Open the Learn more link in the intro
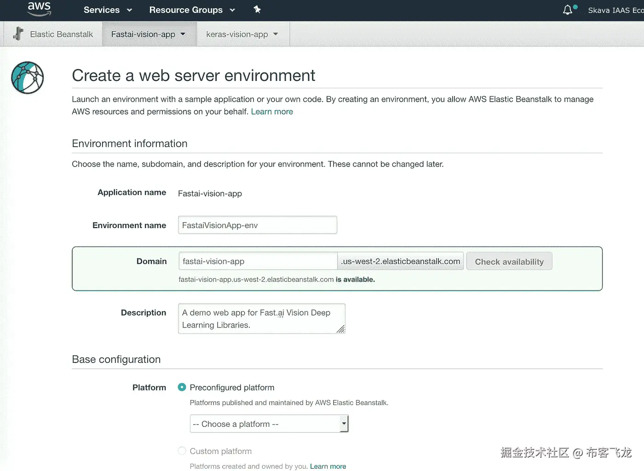644x471 pixels. click(272, 112)
